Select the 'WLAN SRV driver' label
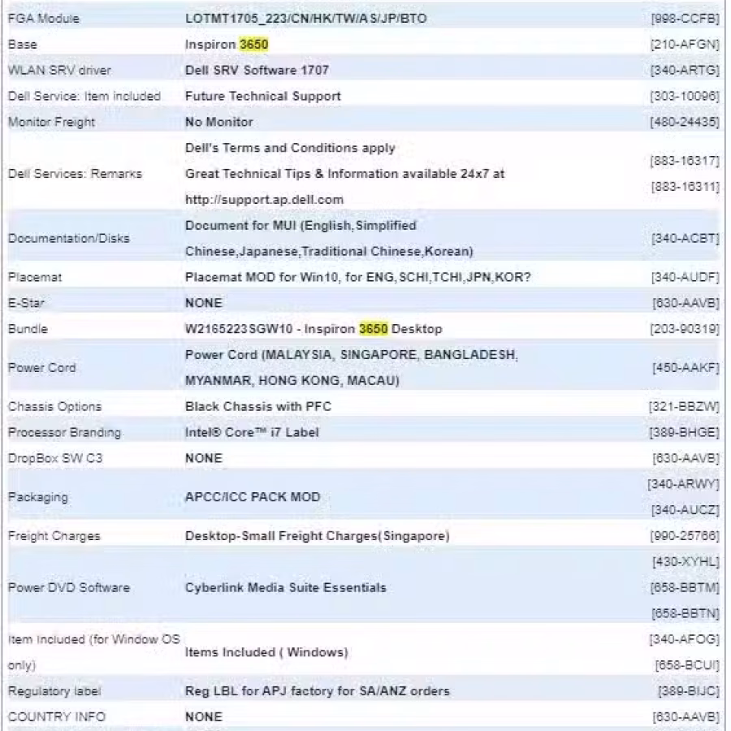 click(59, 71)
